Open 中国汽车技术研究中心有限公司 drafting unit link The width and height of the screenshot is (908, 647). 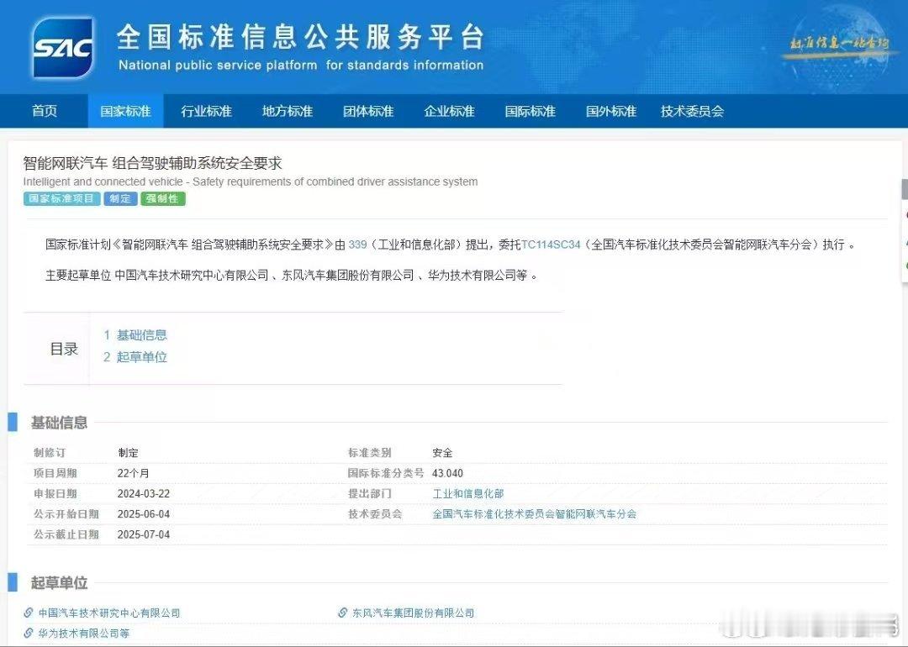(109, 613)
